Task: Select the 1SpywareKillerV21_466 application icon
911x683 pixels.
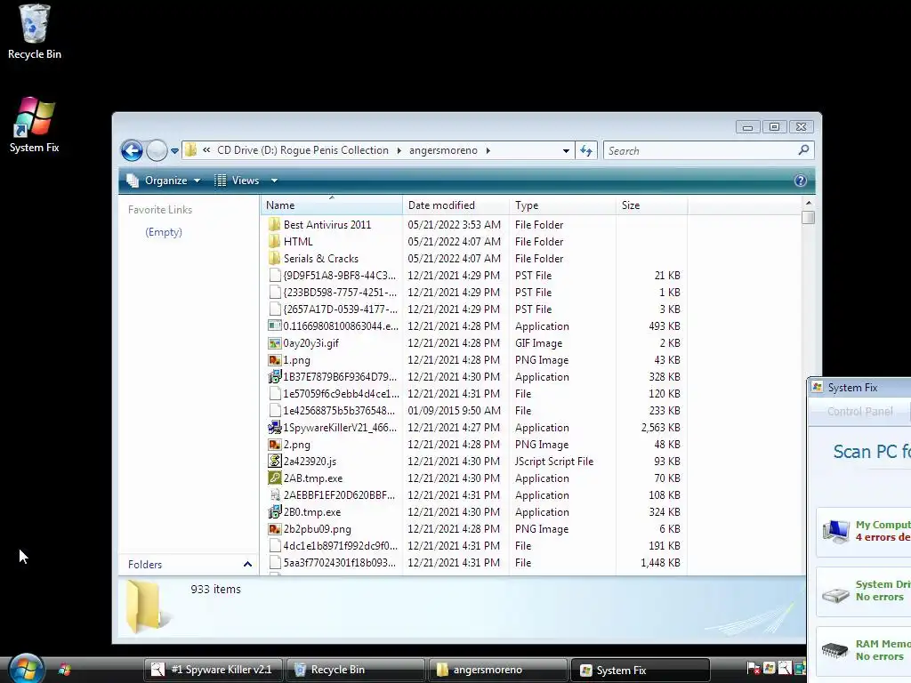Action: tap(274, 428)
